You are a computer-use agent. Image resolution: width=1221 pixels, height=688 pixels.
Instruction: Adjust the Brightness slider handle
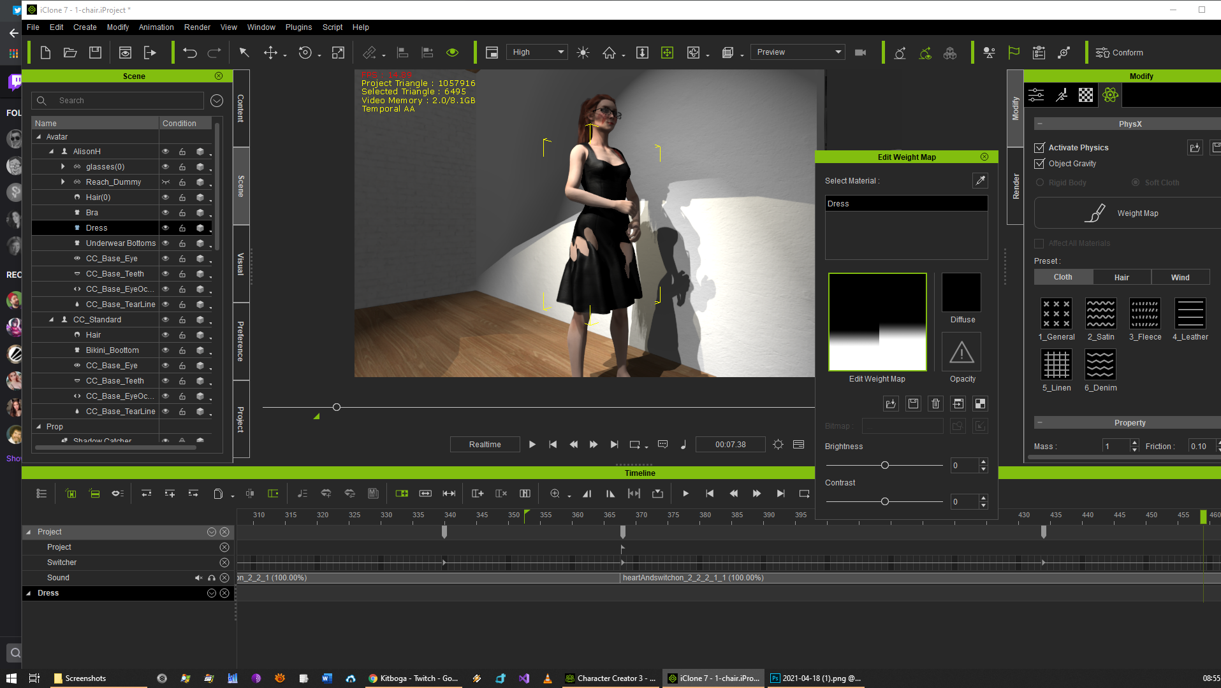pos(885,465)
